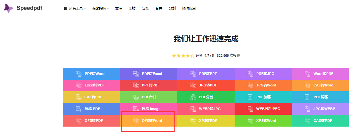Screen dimensions: 354x140
Task: Click the 压缩 PDF tile icon
Action: [79, 109]
